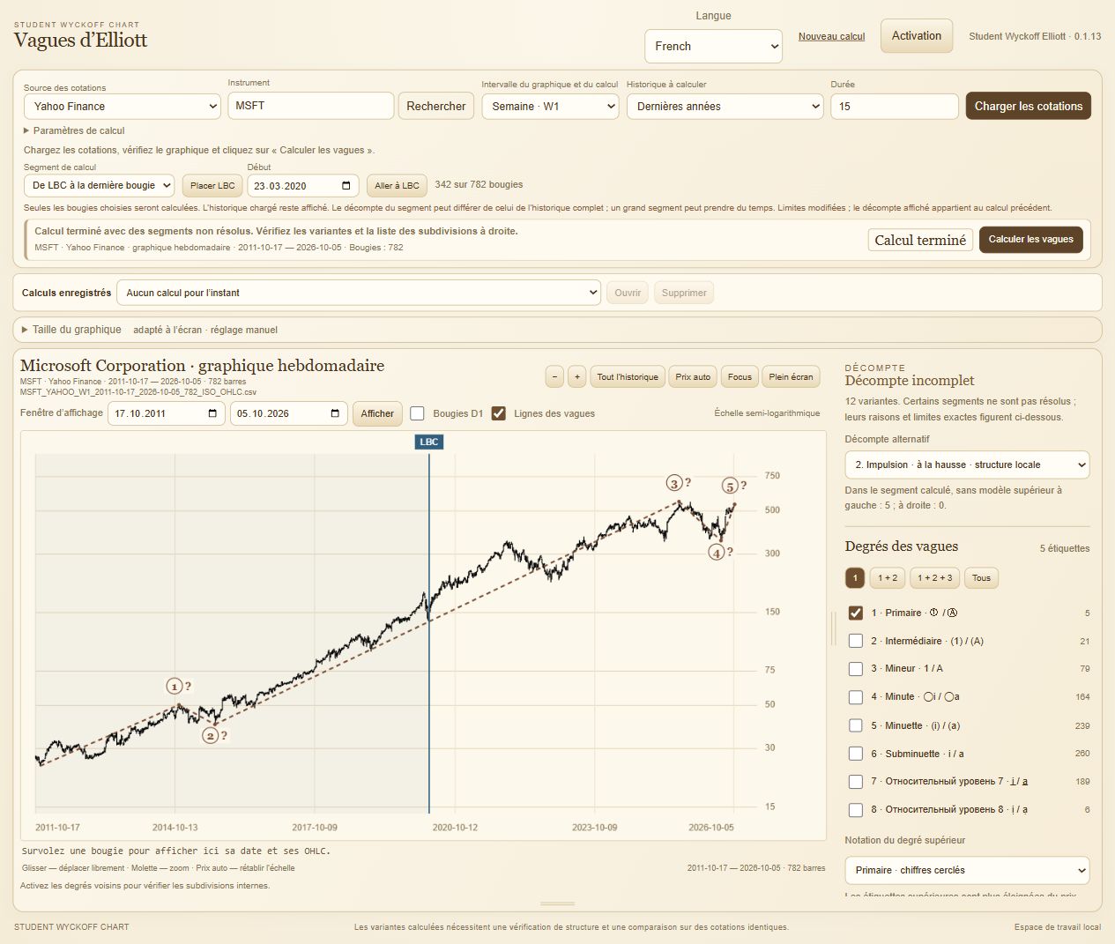The width and height of the screenshot is (1115, 944).
Task: Click the circled wave 4 label on the chart
Action: point(717,553)
